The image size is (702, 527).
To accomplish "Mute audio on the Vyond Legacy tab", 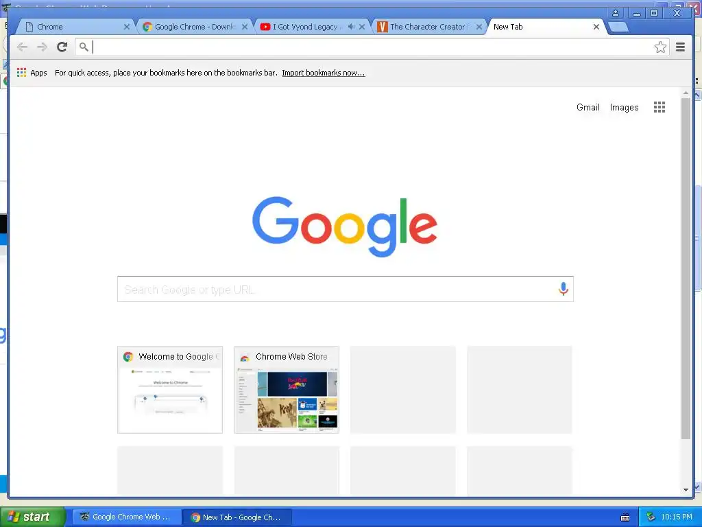I will (352, 27).
